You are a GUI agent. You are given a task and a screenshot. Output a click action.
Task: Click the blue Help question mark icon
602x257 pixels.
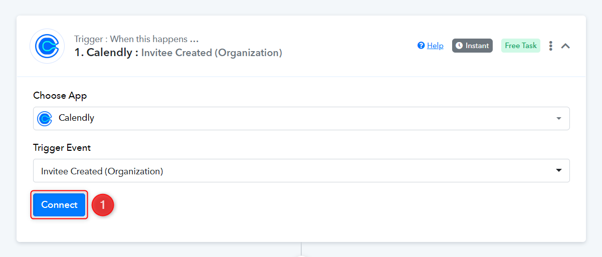click(421, 46)
